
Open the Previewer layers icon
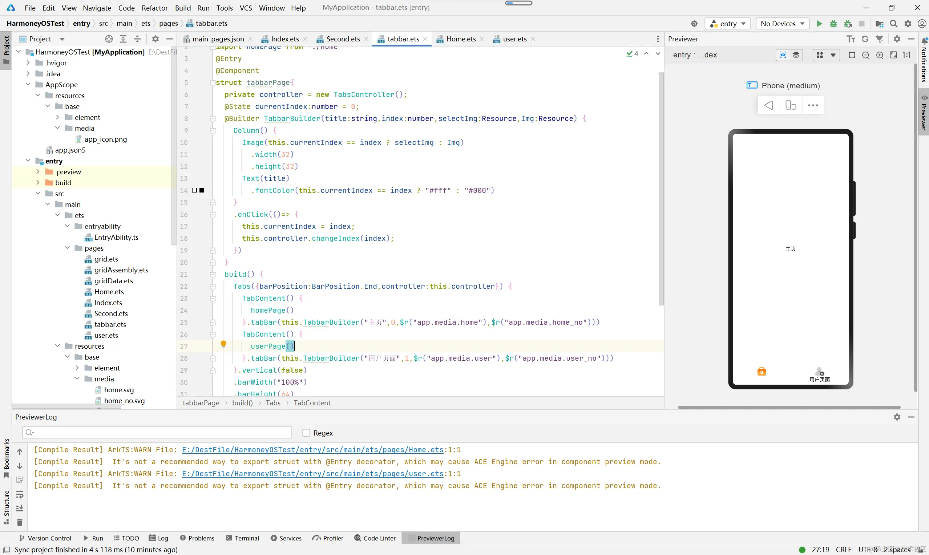click(x=796, y=55)
